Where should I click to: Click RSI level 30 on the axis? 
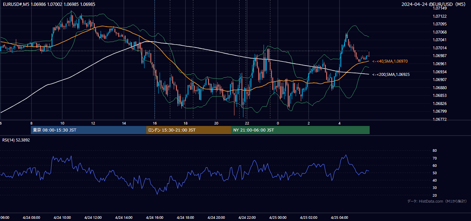coord(435,188)
